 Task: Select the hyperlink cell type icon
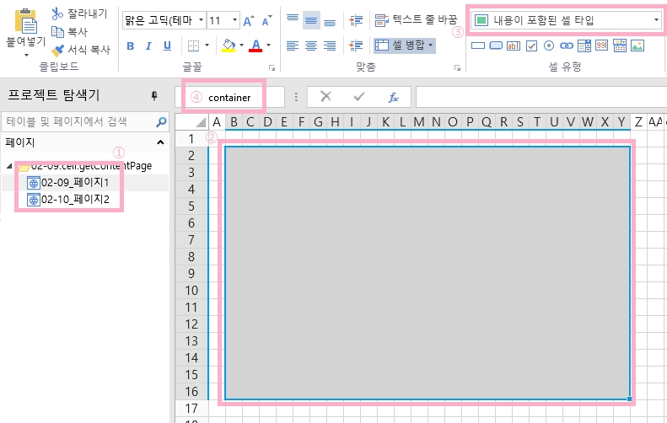pos(566,46)
